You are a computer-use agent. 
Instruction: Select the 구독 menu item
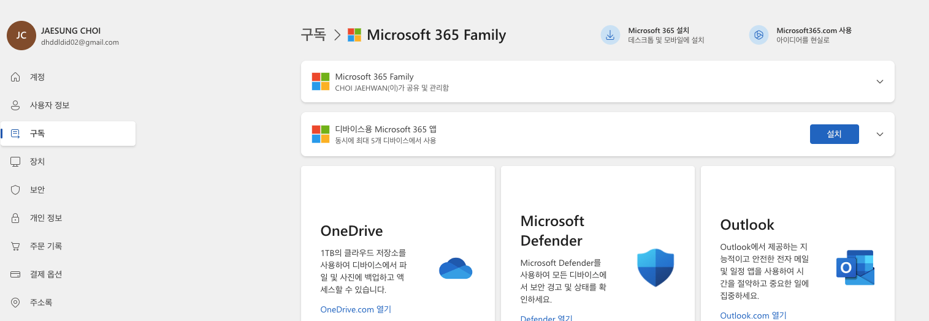[x=68, y=134]
